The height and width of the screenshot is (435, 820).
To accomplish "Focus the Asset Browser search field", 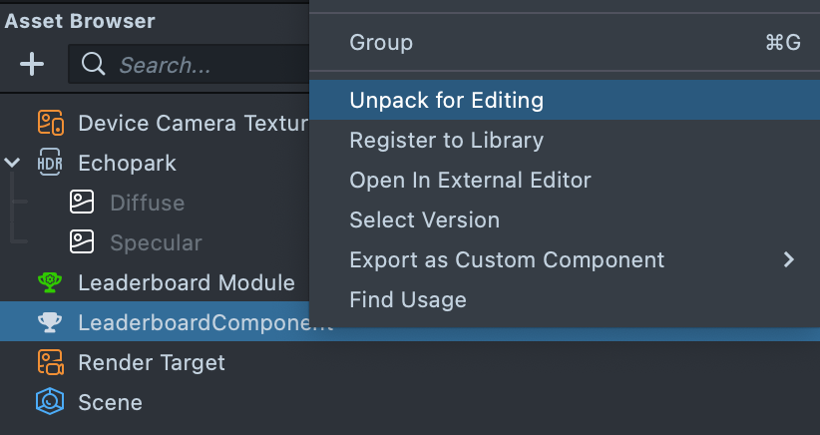I will 200,65.
